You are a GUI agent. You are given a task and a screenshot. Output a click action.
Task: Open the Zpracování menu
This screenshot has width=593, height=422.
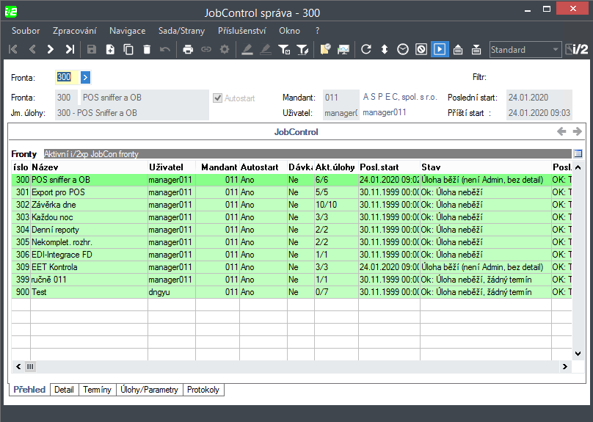point(75,31)
